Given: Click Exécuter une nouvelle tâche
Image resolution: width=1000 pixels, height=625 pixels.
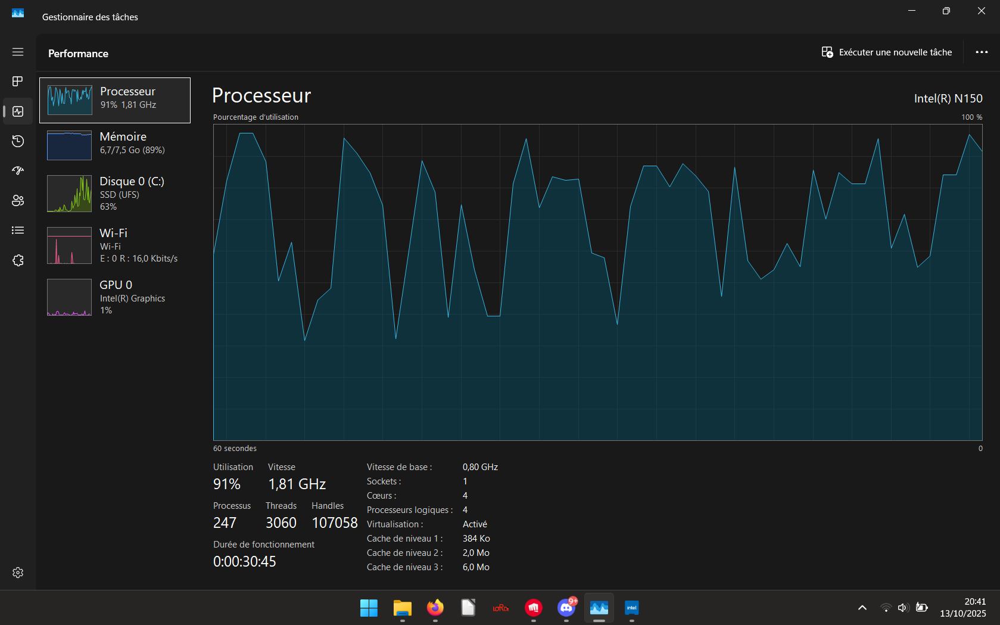Looking at the screenshot, I should [887, 52].
